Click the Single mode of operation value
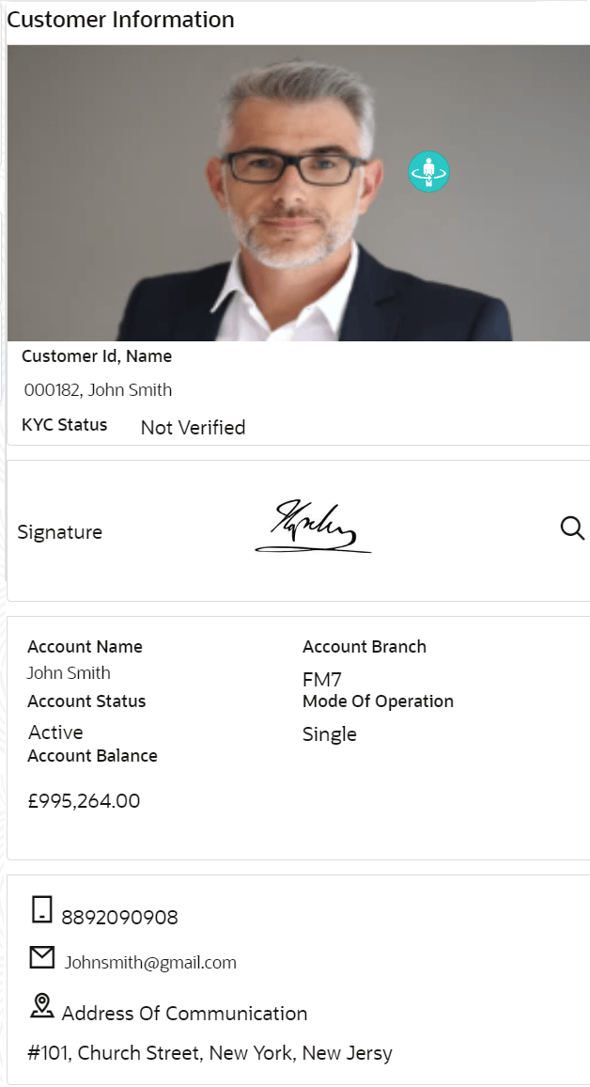Viewport: 590px width, 1087px height. [x=329, y=734]
